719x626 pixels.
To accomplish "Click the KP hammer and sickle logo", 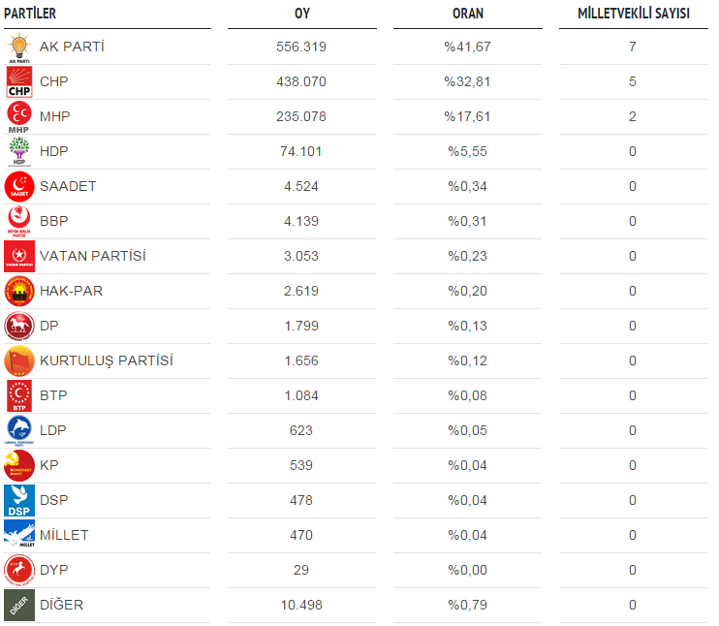I will coord(19,465).
